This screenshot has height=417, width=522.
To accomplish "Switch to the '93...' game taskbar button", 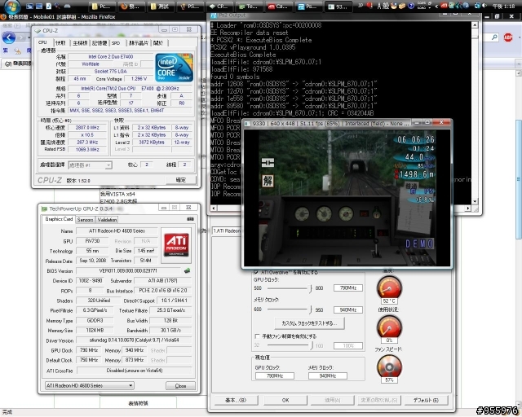I will (x=338, y=7).
